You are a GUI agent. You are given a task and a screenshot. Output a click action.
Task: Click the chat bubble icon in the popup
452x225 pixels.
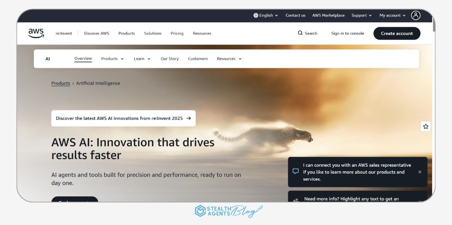(x=295, y=171)
